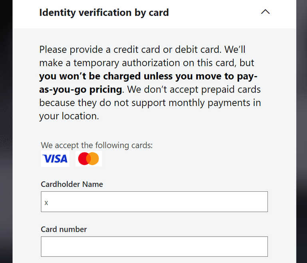The height and width of the screenshot is (263, 307).
Task: Click the Card number label
Action: click(64, 229)
